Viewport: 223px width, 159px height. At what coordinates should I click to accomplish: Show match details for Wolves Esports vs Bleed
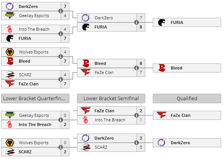[x=61, y=57]
